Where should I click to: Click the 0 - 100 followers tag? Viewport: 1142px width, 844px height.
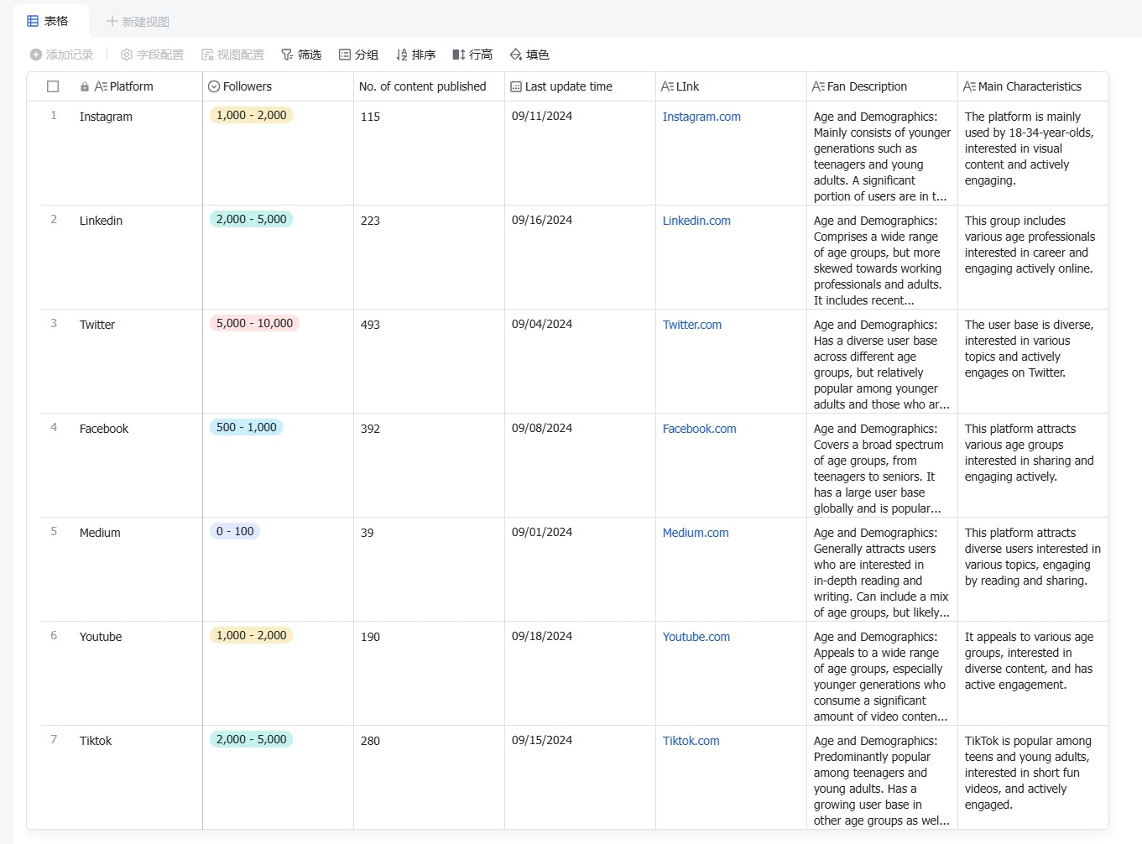click(235, 531)
